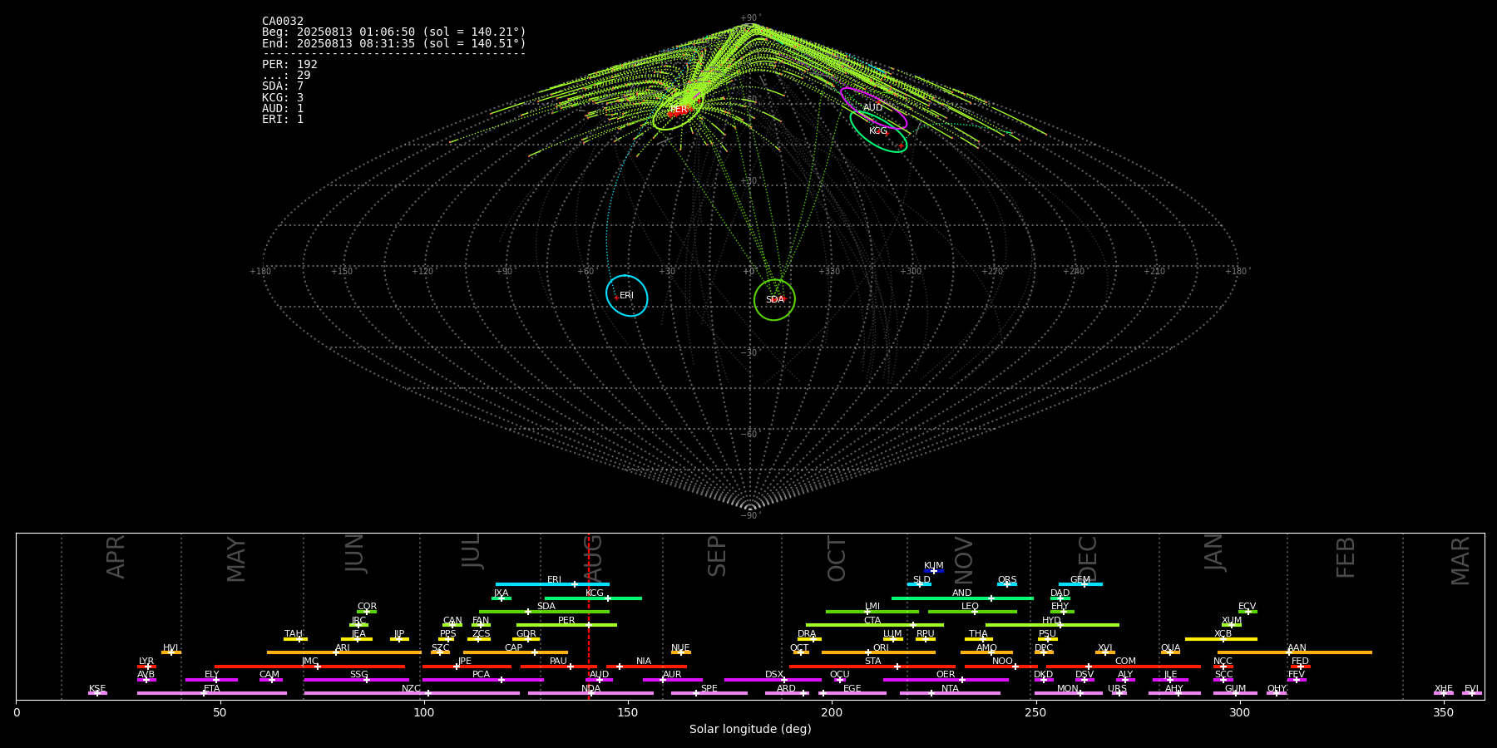Select the 'Beg: 20250813 01:06:50' line
Image resolution: width=1497 pixels, height=748 pixels.
(394, 32)
